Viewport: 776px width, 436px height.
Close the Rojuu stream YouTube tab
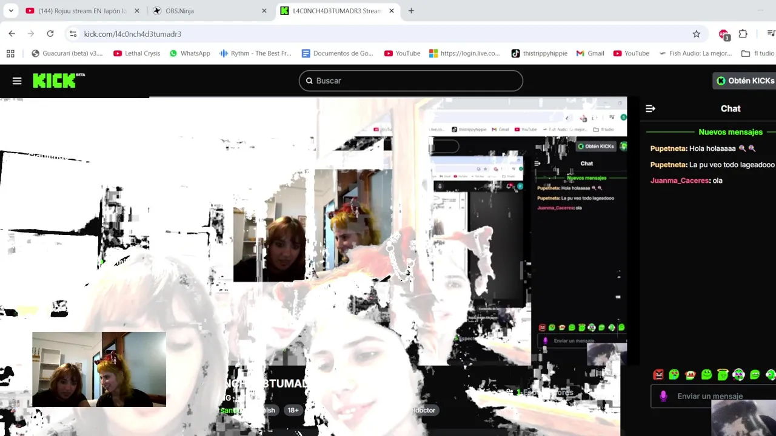137,11
